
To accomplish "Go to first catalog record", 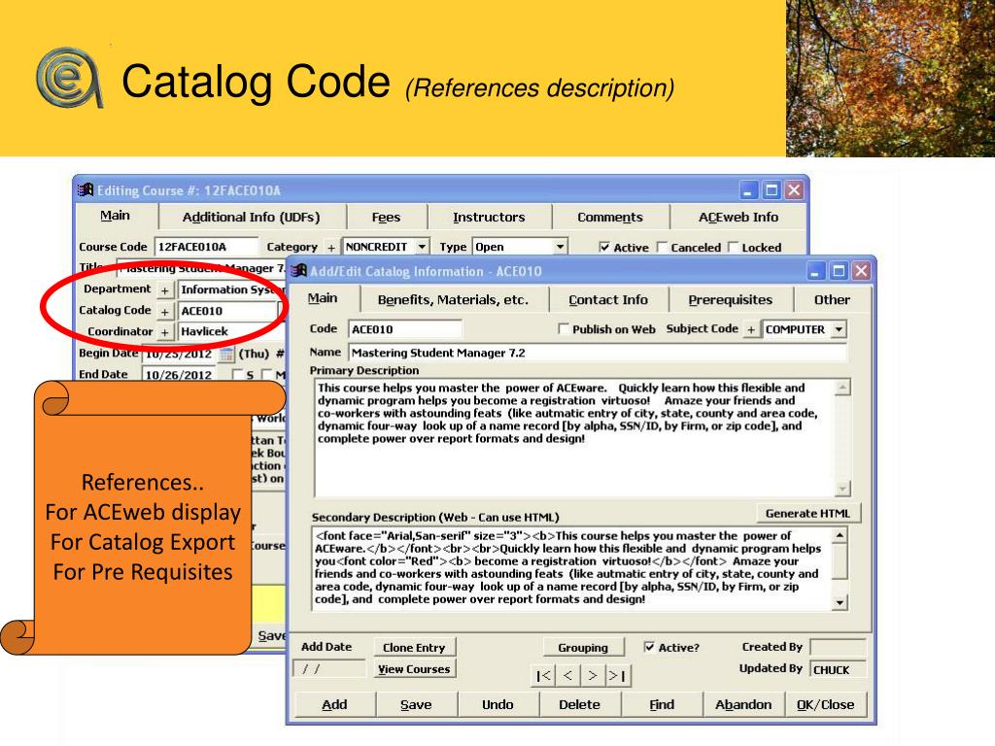I will [x=543, y=676].
